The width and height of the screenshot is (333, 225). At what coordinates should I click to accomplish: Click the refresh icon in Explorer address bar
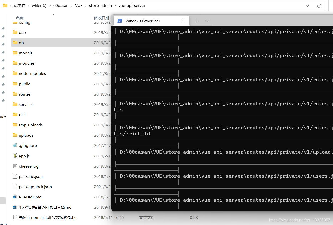319,6
